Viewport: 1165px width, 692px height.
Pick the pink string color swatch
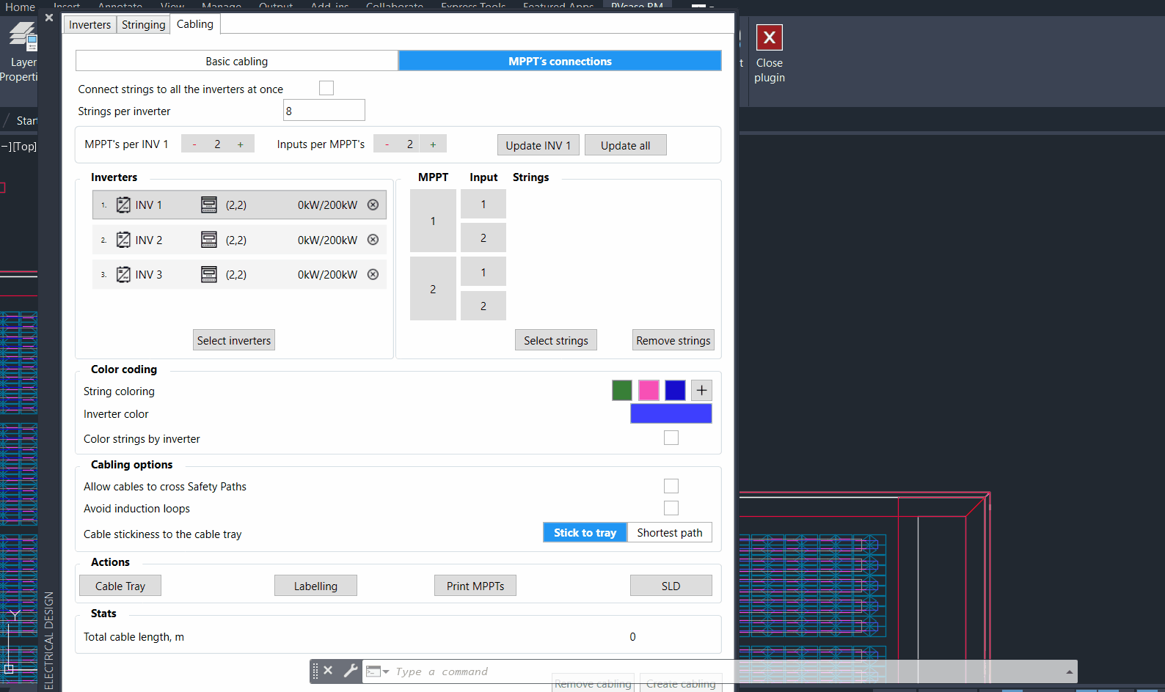[649, 391]
